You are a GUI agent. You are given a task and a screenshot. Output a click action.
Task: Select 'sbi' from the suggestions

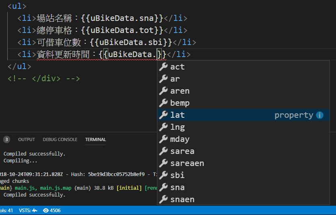click(x=243, y=175)
